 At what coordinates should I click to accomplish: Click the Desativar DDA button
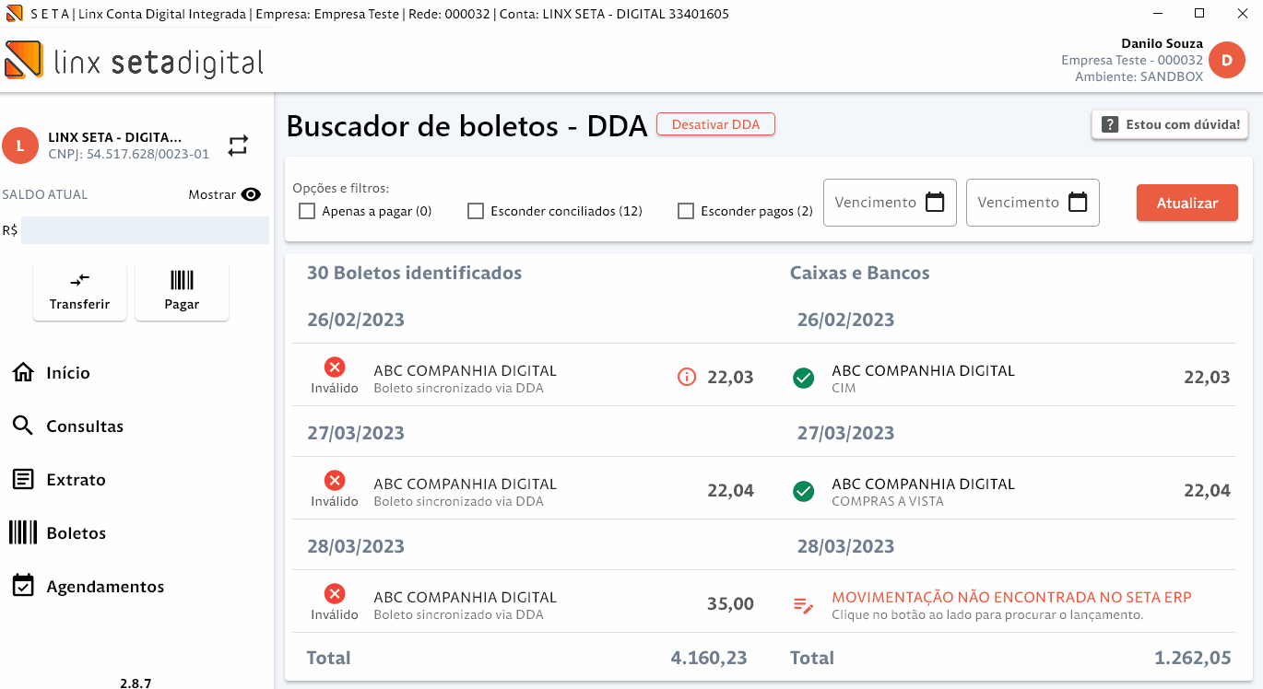715,124
